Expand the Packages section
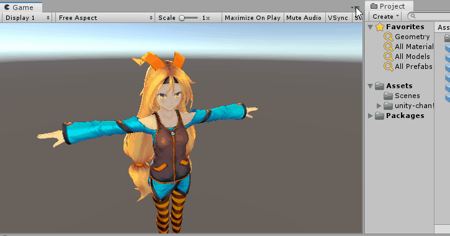450x236 pixels. [370, 116]
